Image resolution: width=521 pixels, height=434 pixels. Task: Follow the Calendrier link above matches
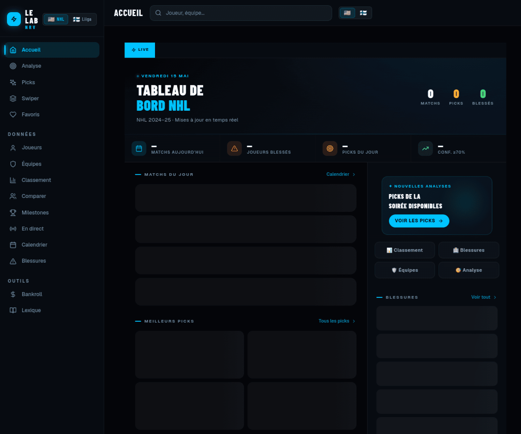coord(341,175)
